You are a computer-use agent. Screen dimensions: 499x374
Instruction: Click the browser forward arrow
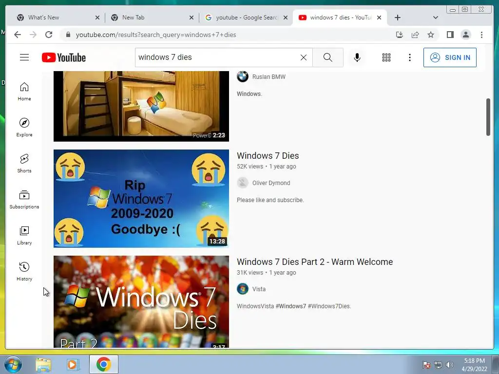[x=33, y=35]
